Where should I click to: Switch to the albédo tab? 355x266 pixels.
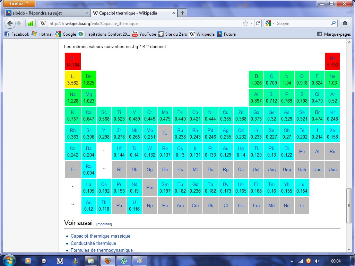pos(47,13)
